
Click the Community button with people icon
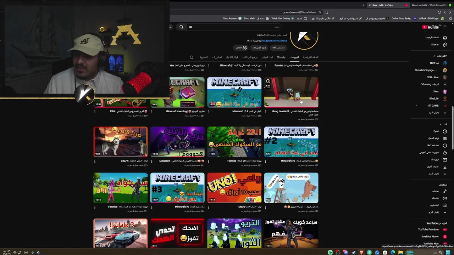(x=241, y=48)
